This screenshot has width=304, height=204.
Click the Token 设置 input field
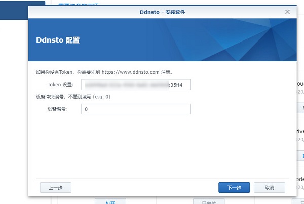click(136, 85)
